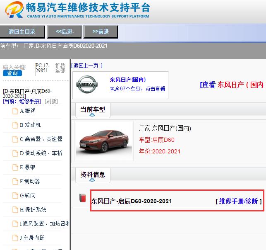Open tree item I 通风装置、加热器
The height and width of the screenshot is (250, 266).
pos(45,224)
